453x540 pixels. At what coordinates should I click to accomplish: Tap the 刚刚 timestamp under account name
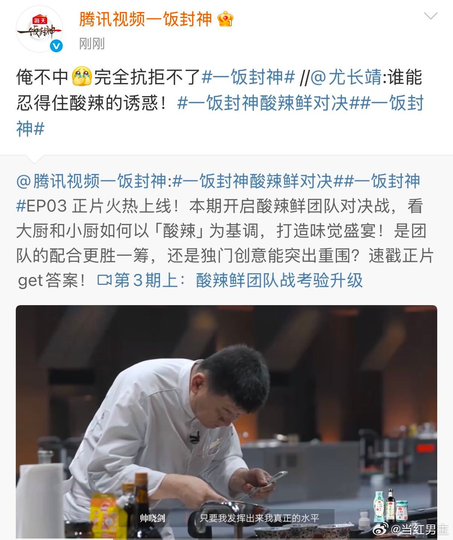[92, 44]
